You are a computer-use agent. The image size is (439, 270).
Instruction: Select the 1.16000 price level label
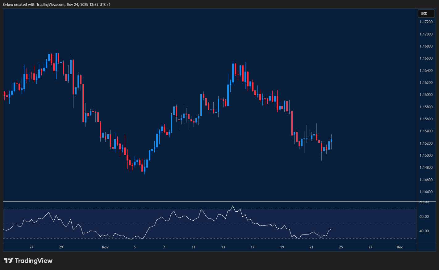point(426,95)
